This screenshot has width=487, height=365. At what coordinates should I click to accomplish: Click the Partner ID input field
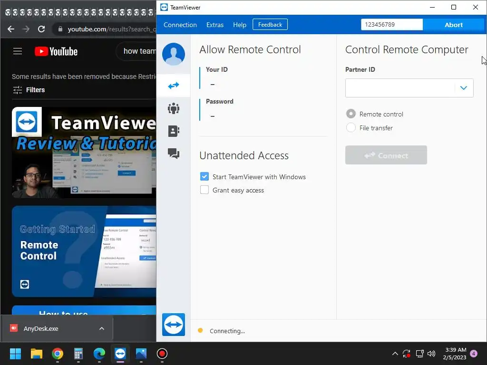(x=400, y=88)
